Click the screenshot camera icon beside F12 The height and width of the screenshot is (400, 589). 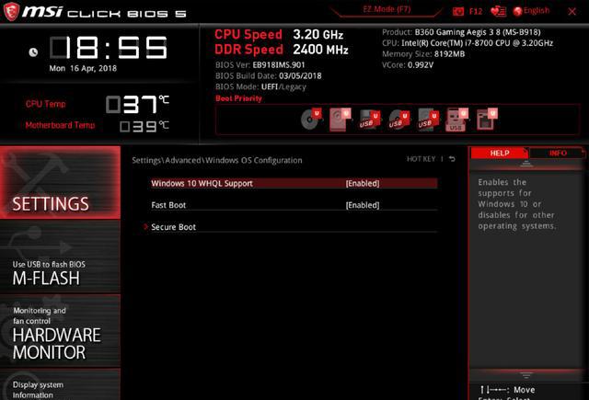click(x=458, y=12)
